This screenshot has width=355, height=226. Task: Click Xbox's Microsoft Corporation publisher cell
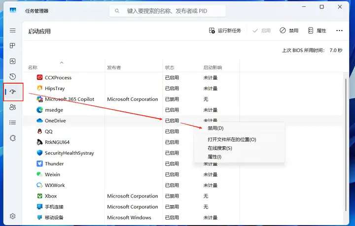point(133,196)
